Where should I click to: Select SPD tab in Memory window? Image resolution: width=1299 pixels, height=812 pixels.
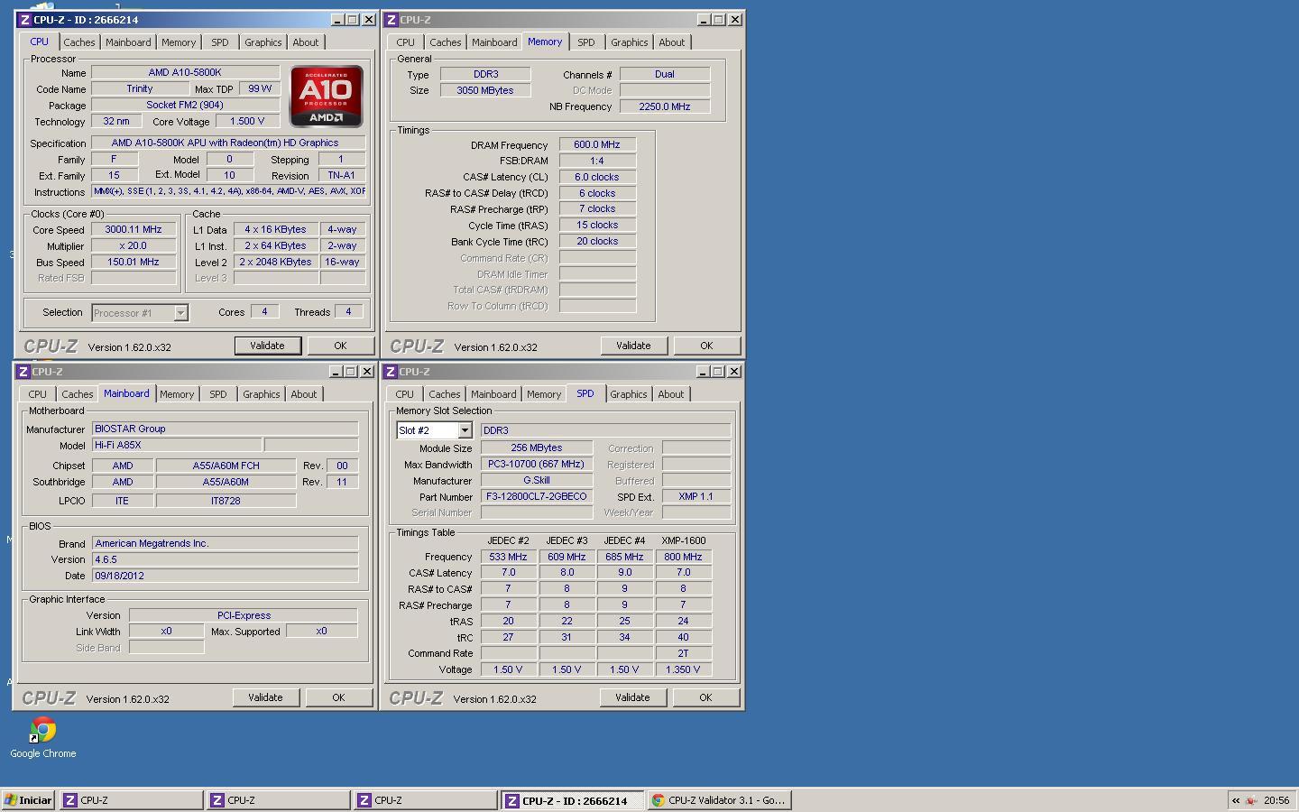coord(586,42)
